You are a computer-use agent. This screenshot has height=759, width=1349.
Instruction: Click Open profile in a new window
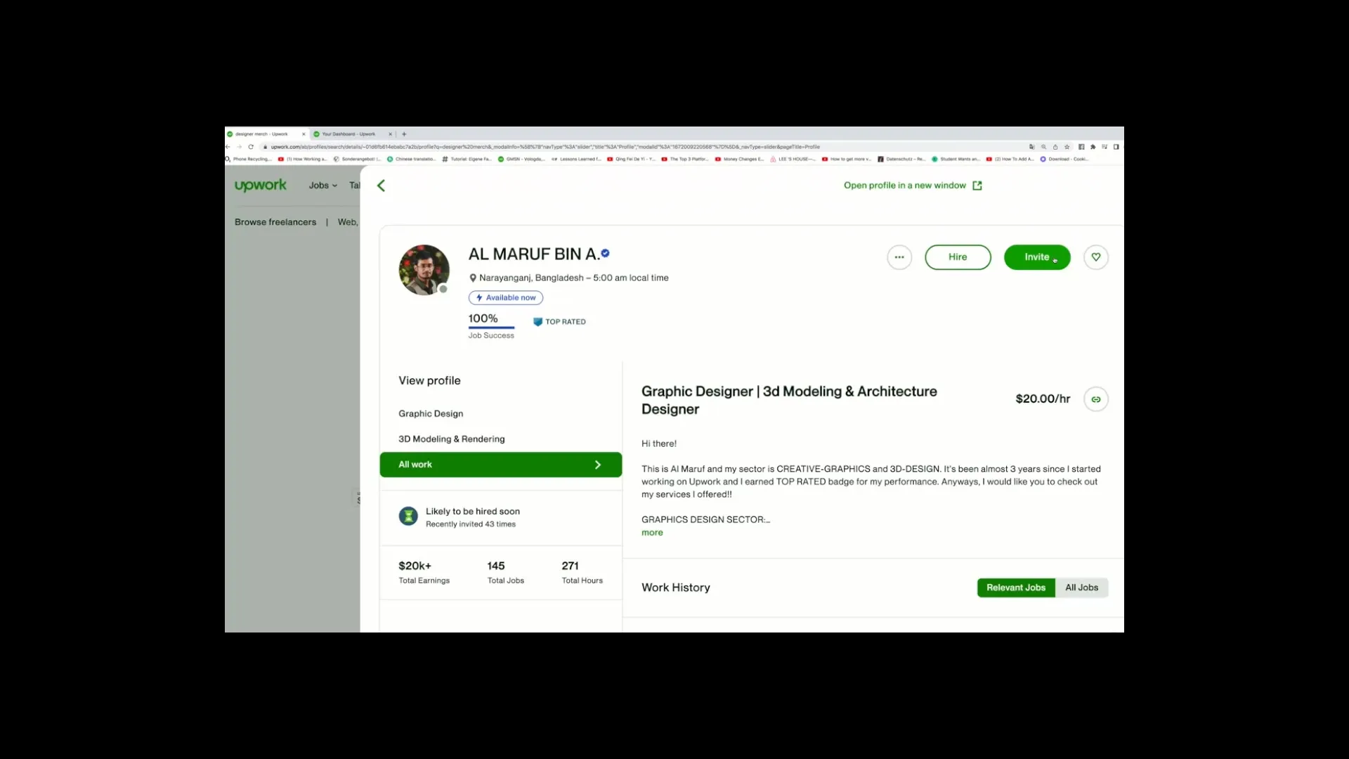pyautogui.click(x=913, y=184)
